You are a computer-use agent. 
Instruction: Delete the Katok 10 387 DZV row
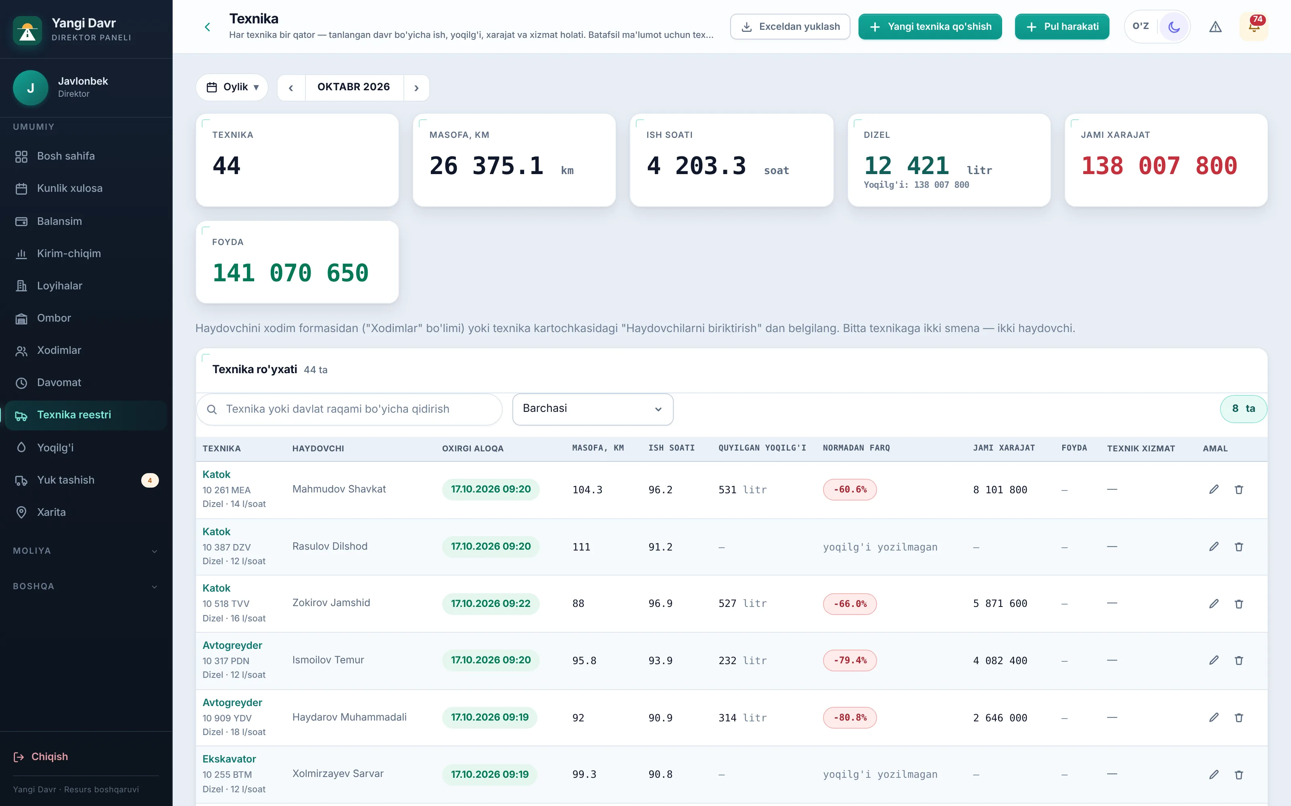coord(1239,546)
